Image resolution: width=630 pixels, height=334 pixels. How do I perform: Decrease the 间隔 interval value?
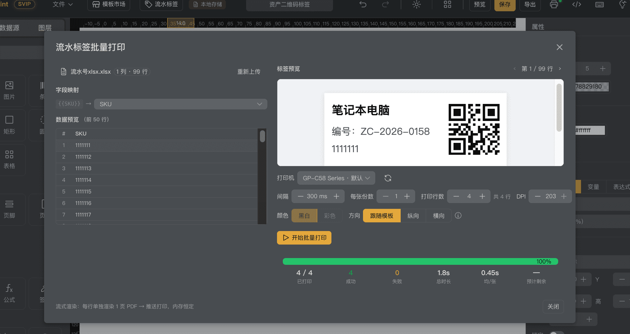pos(301,196)
